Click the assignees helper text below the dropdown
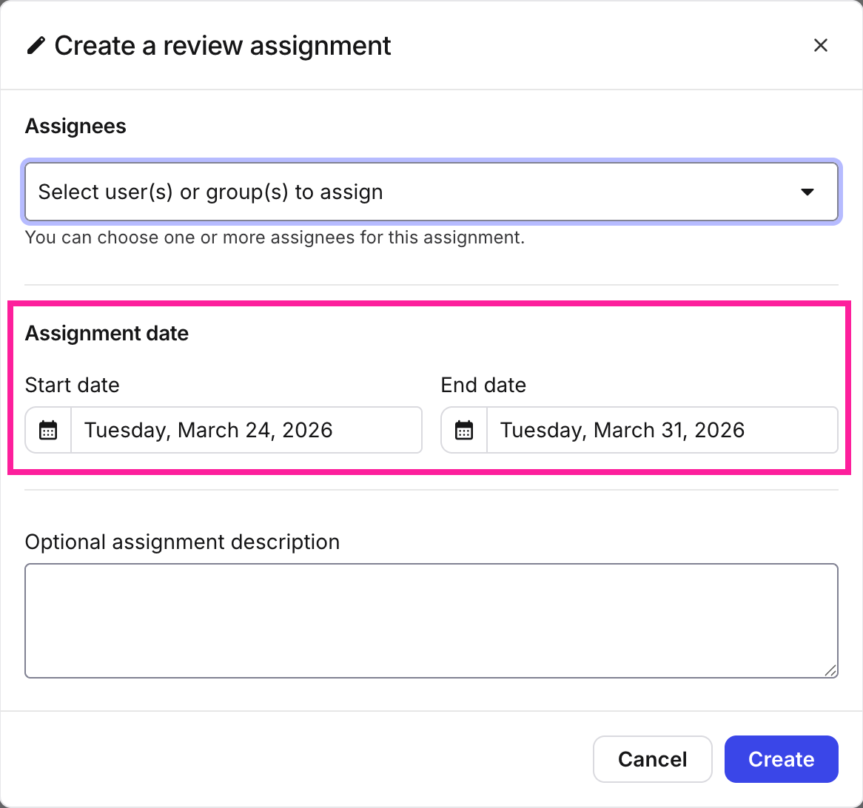The image size is (863, 808). pos(275,238)
